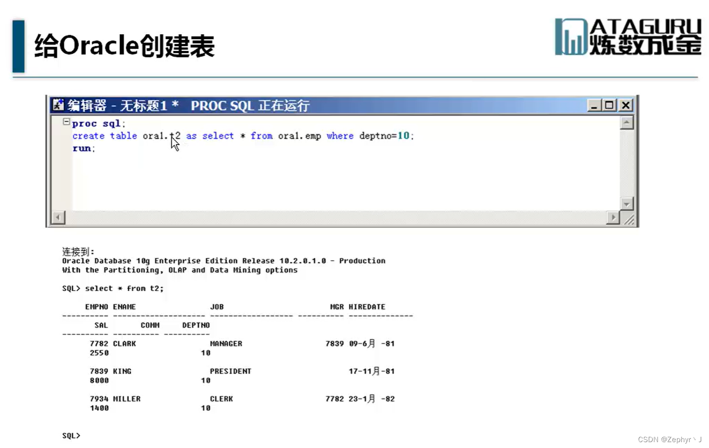Image resolution: width=709 pixels, height=448 pixels.
Task: Click 'PROC SQL 正在运行' status in title
Action: click(x=250, y=106)
